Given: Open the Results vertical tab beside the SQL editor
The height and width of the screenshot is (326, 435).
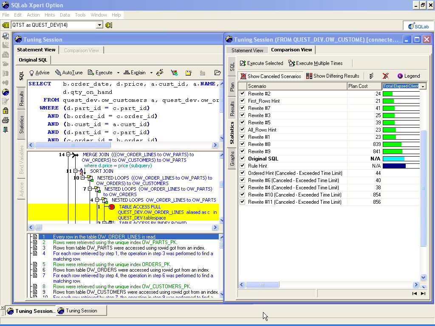Looking at the screenshot, I should [x=22, y=98].
